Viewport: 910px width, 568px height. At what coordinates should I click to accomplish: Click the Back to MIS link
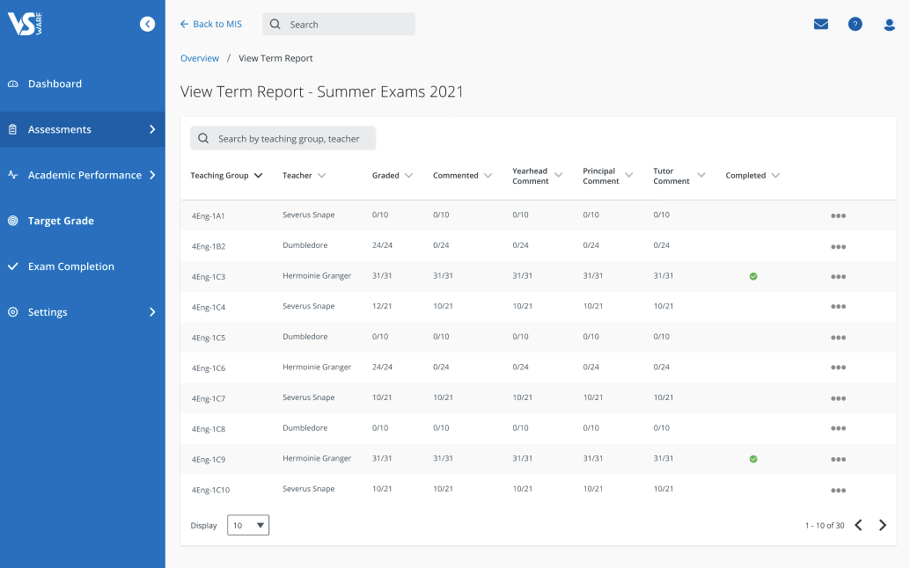coord(210,24)
